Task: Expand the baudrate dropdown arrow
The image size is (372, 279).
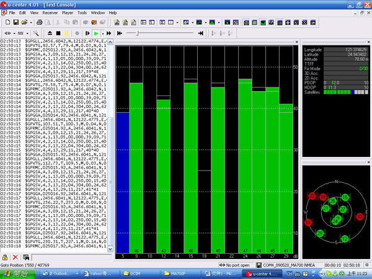Action: pyautogui.click(x=27, y=33)
